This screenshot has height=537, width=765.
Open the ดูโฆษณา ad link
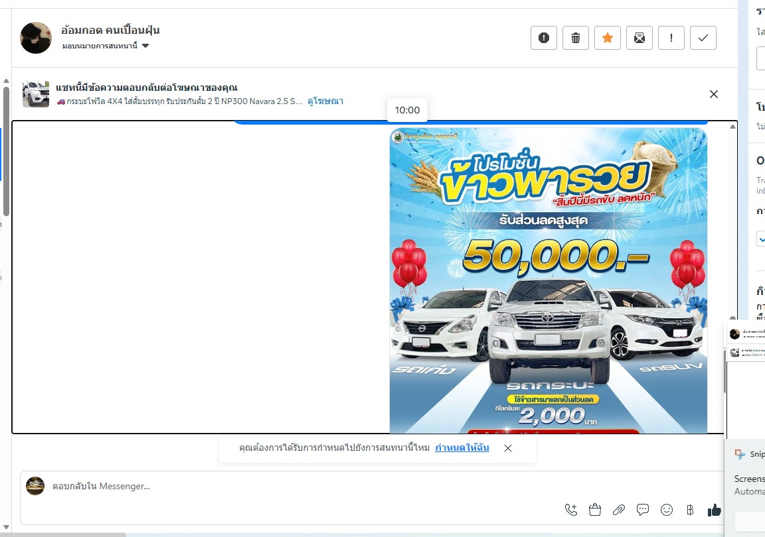pyautogui.click(x=325, y=101)
